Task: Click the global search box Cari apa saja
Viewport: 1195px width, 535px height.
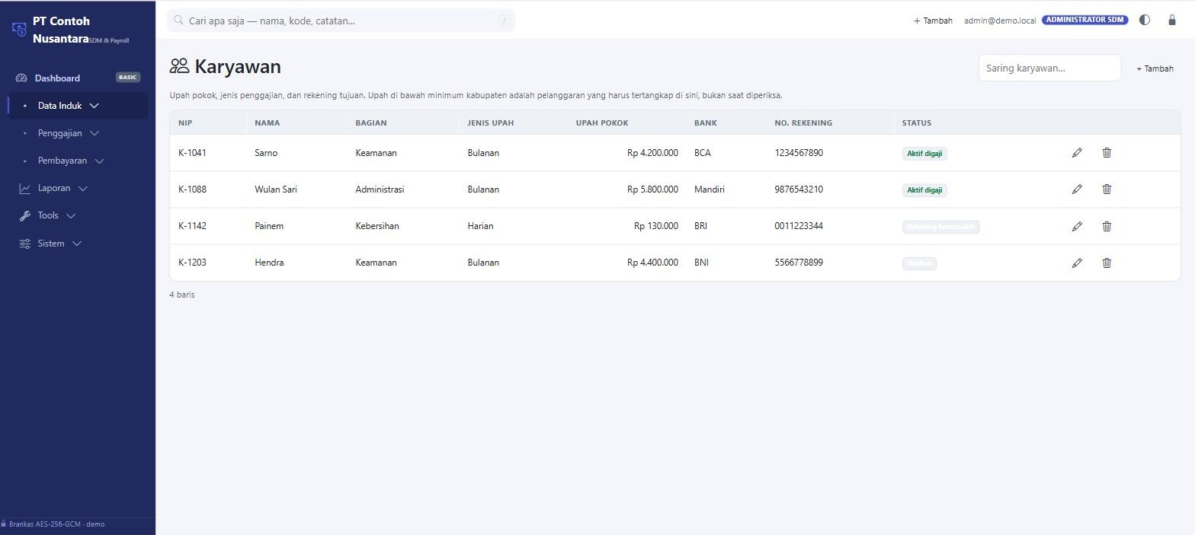Action: (341, 21)
